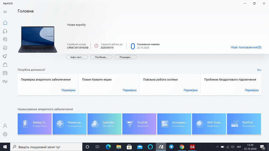
Task: Click the warranty warning exclamation icon
Action: (x=96, y=46)
